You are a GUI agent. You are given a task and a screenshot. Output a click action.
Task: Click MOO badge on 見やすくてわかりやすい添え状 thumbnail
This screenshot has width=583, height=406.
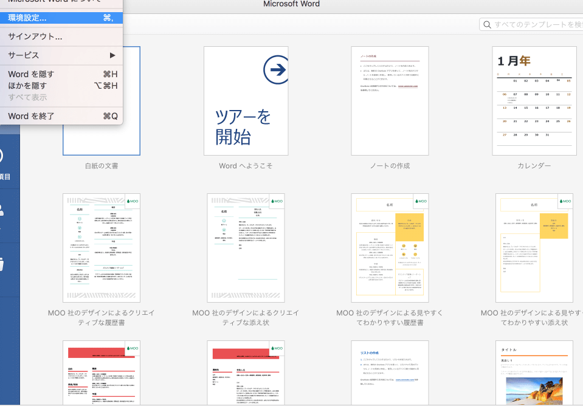point(565,201)
